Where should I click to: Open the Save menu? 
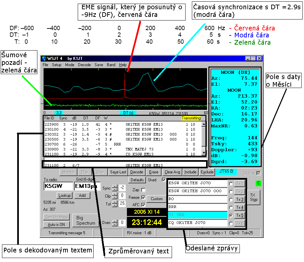(x=99, y=65)
